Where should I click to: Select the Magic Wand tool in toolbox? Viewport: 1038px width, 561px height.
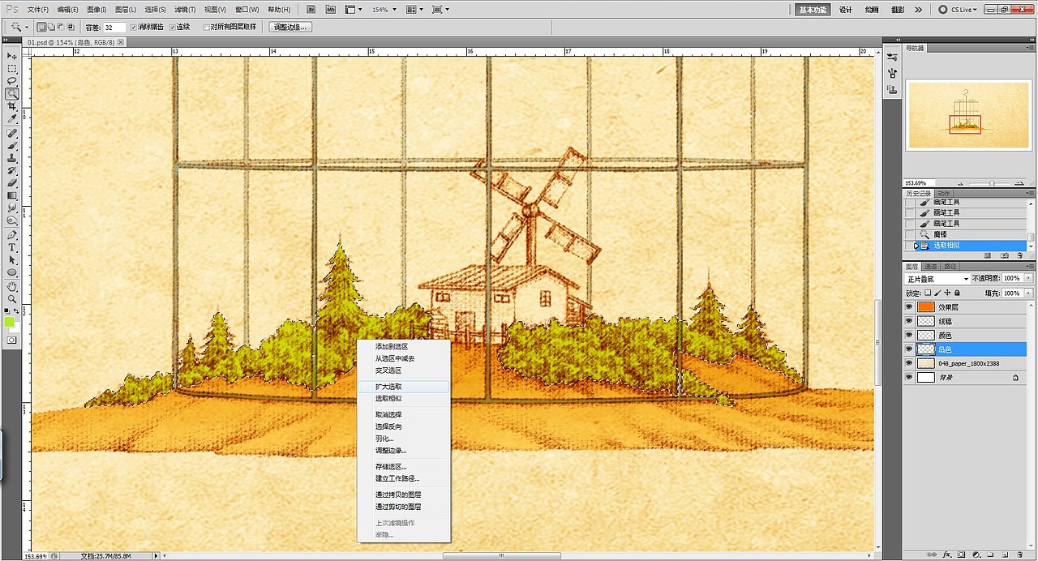pyautogui.click(x=12, y=94)
